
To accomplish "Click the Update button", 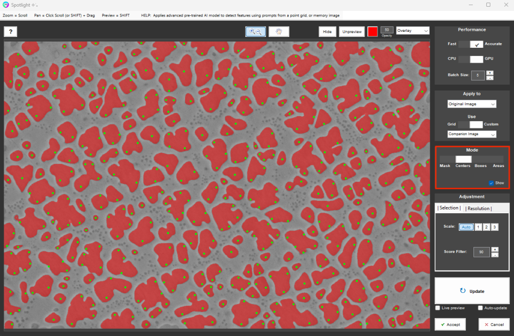I will coord(472,291).
